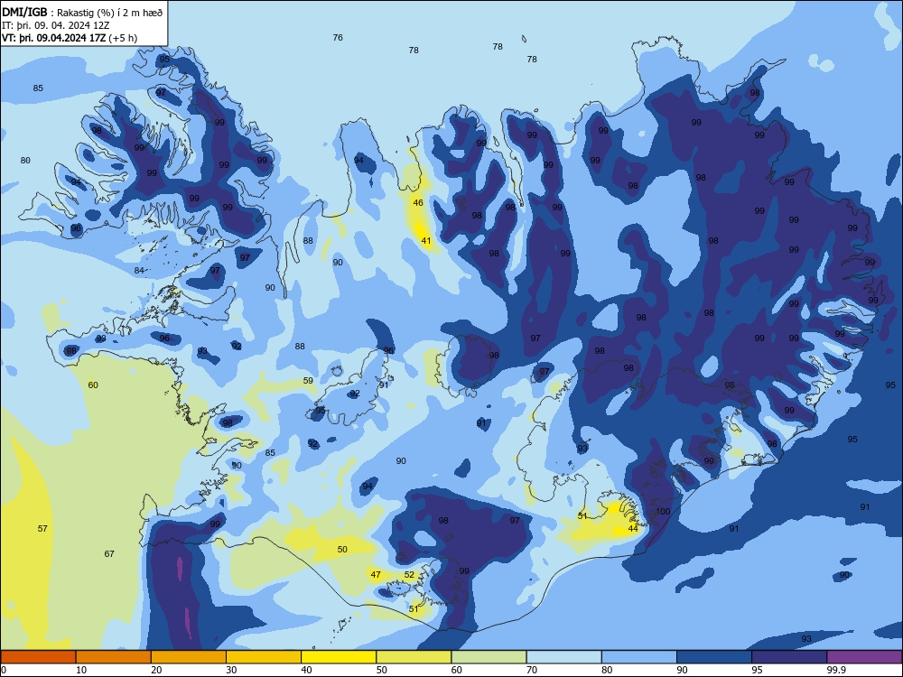The width and height of the screenshot is (903, 677).
Task: Click the '44' value in the southeast yellow patch
Action: click(x=633, y=528)
